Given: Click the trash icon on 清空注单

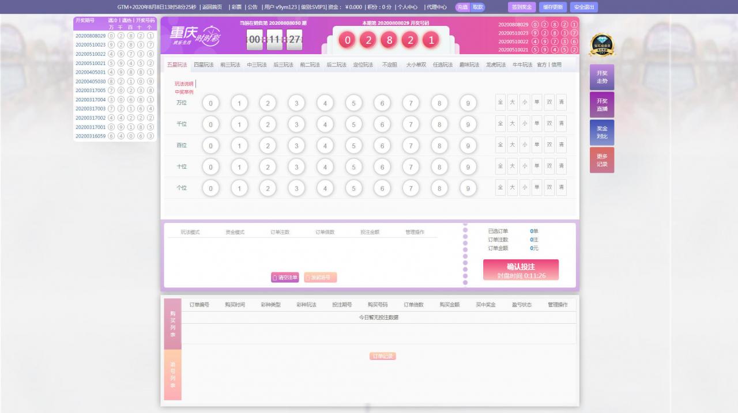Looking at the screenshot, I should [275, 278].
